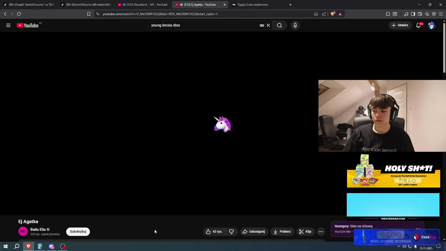The image size is (446, 251).
Task: Open Baila Ella channel name link
Action: [38, 229]
